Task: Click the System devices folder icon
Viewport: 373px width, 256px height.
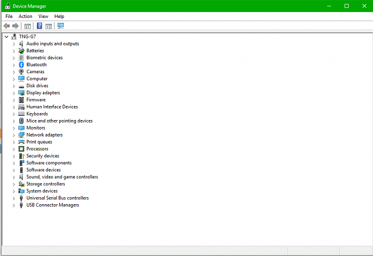Action: tap(21, 191)
